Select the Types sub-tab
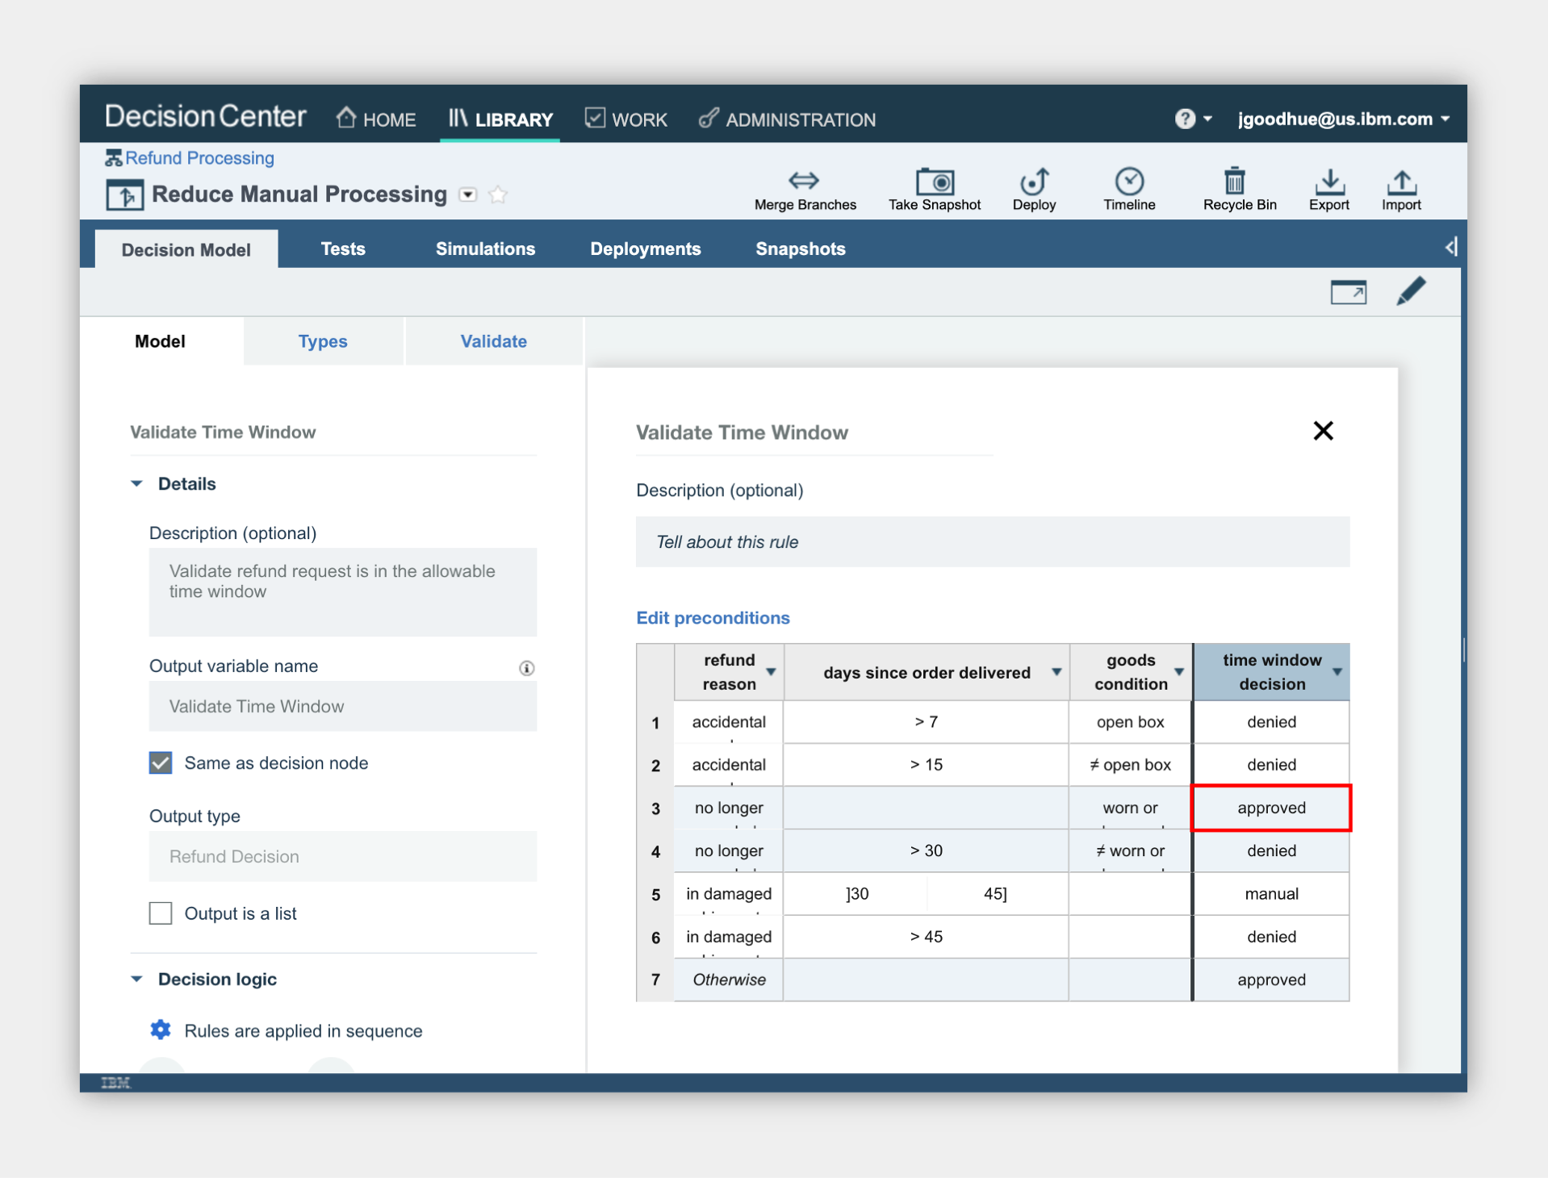The image size is (1548, 1178). click(323, 341)
